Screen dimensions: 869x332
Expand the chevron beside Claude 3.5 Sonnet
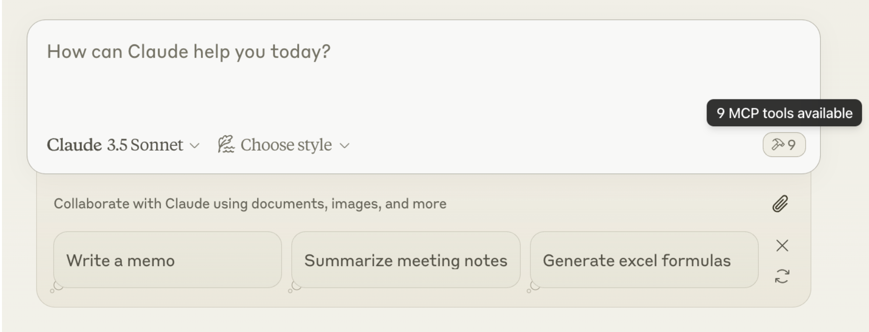[x=195, y=146]
